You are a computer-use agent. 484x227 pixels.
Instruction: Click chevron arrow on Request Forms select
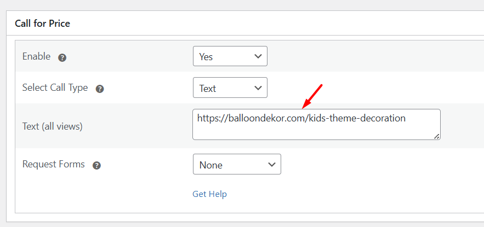(x=272, y=164)
